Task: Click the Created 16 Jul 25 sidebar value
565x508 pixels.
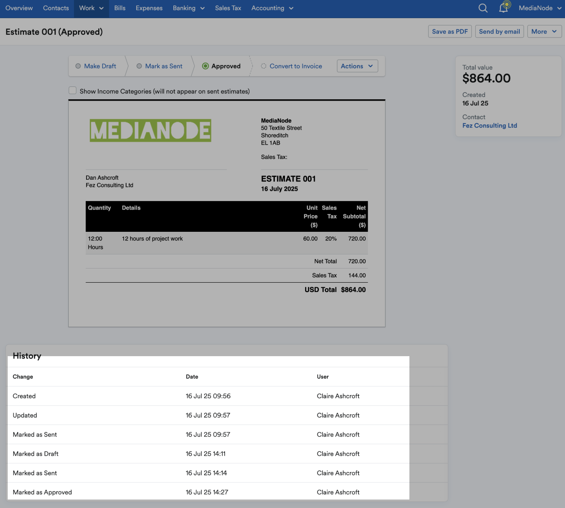Action: pos(475,103)
